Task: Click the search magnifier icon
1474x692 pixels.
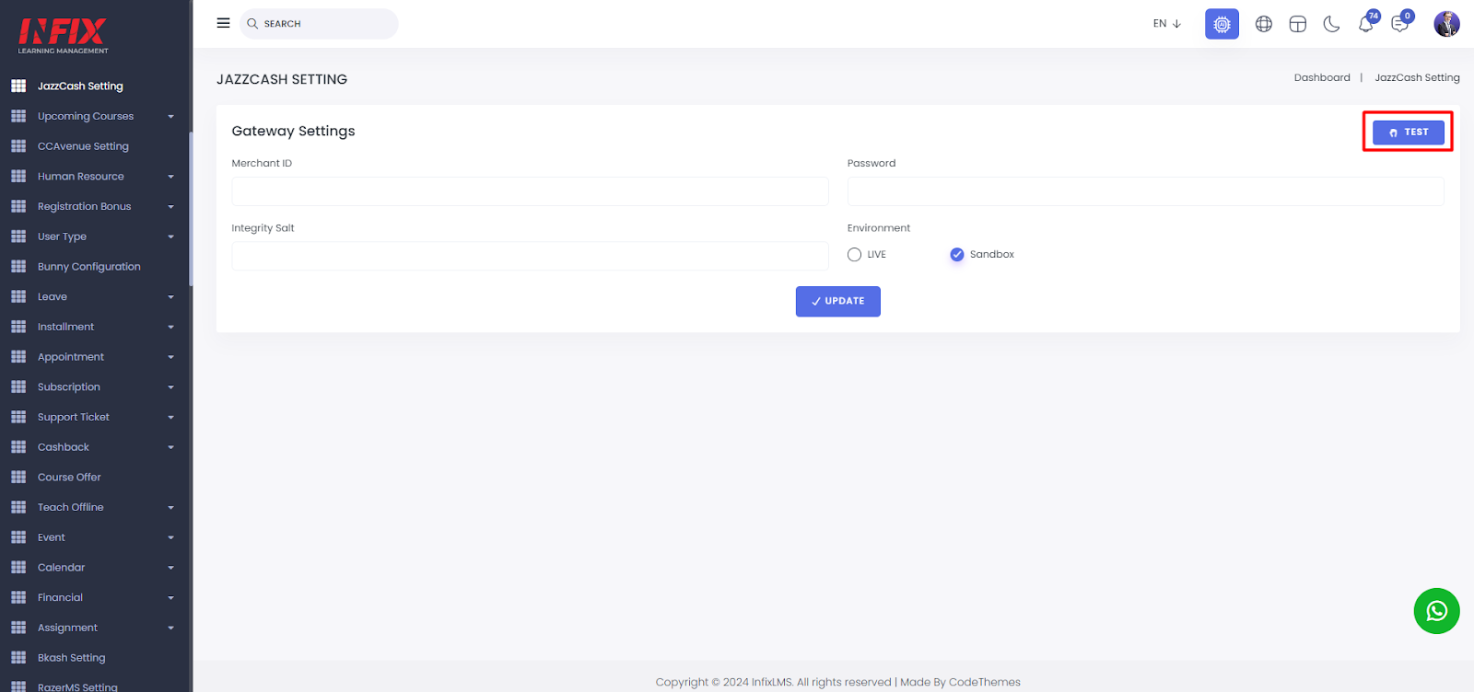Action: pyautogui.click(x=252, y=24)
